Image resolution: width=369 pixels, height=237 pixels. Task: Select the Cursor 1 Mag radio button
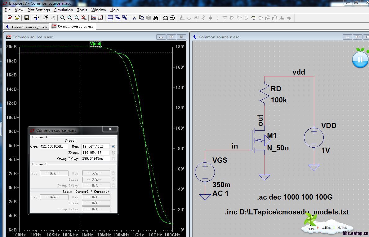[113, 146]
